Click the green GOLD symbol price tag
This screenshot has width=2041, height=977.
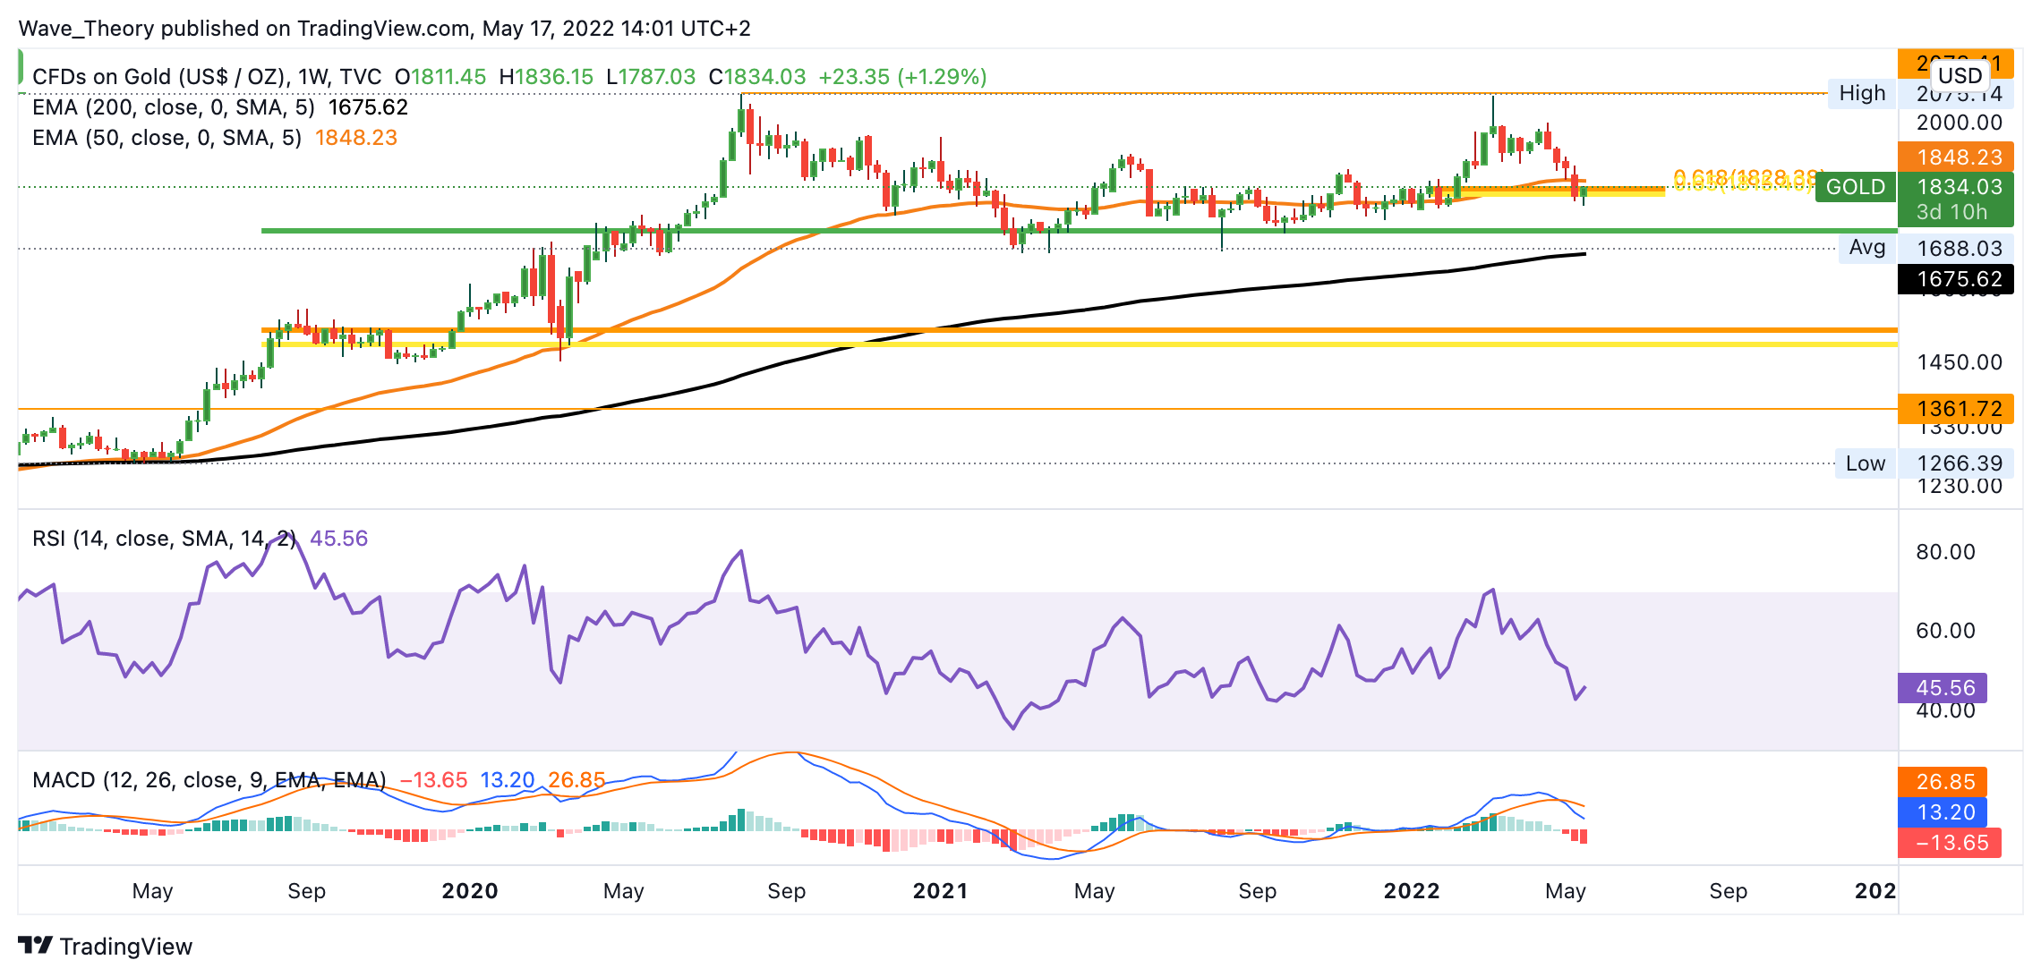click(x=1856, y=187)
